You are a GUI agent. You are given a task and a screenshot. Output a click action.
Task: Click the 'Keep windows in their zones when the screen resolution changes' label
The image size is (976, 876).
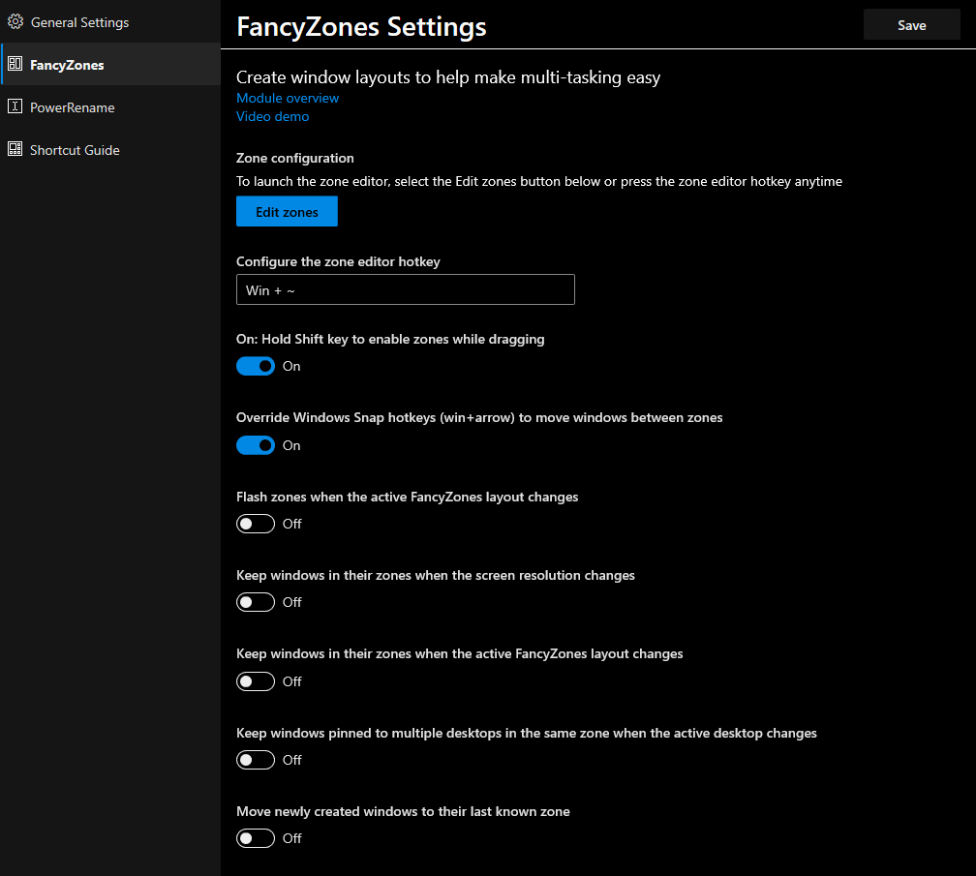tap(436, 576)
